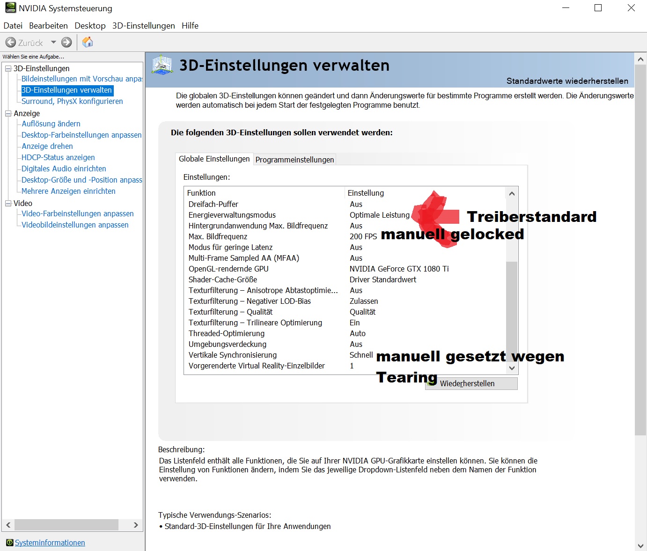Select the Energieverwaltungsmodus row

pos(346,215)
